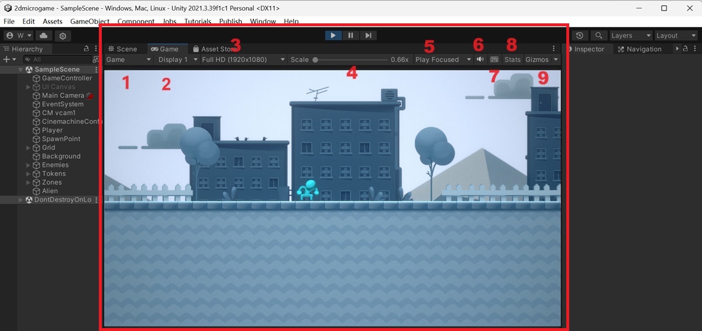The width and height of the screenshot is (702, 331).
Task: Open the Inspector panel kebab menu
Action: coord(694,49)
